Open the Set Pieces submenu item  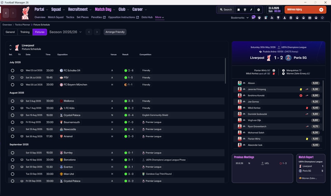coord(82,17)
